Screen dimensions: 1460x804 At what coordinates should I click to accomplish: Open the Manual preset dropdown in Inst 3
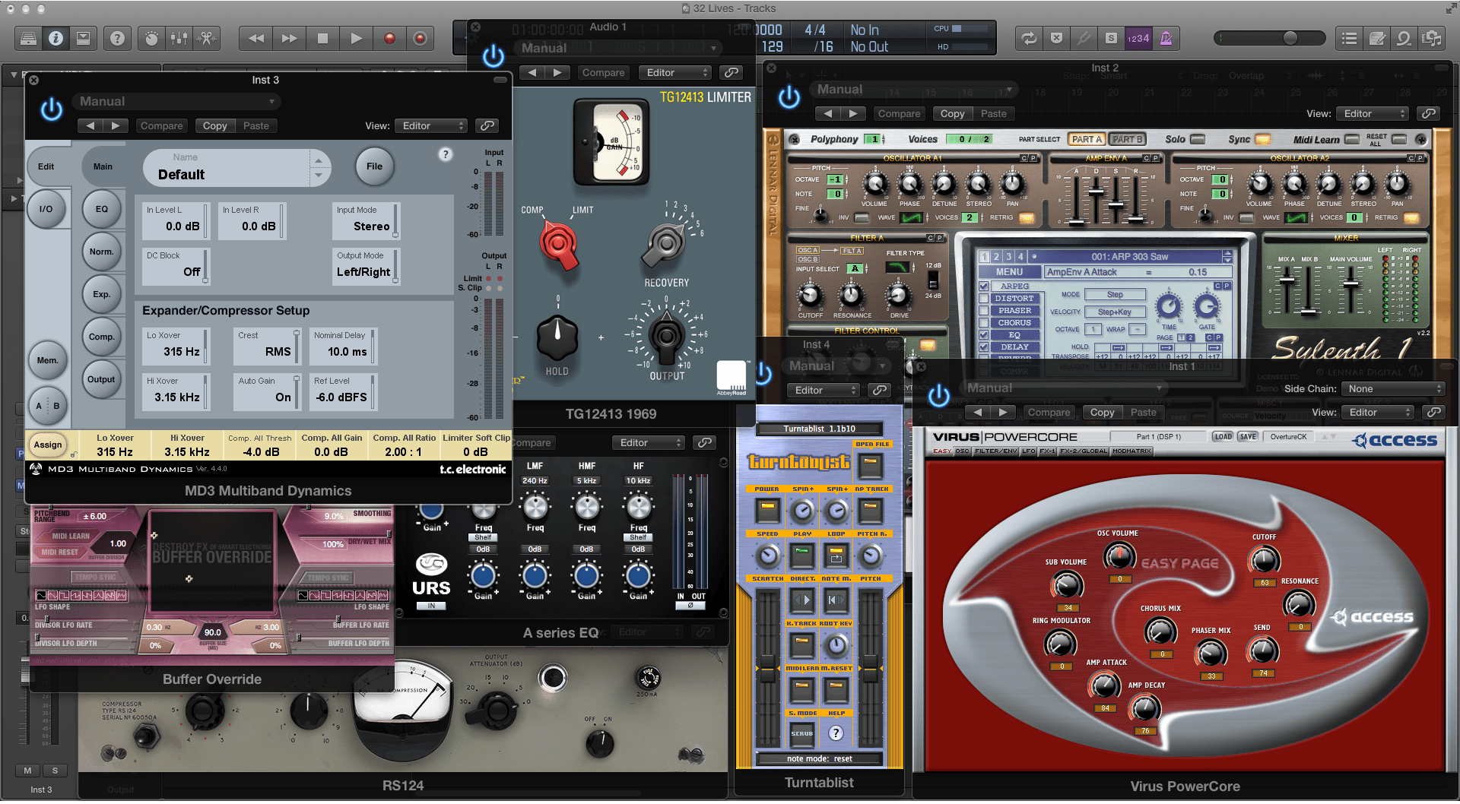[x=176, y=101]
